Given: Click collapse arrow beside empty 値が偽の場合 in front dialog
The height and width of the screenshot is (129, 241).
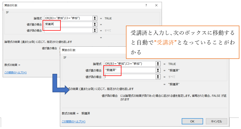Looking at the screenshot, I should coord(158,77).
